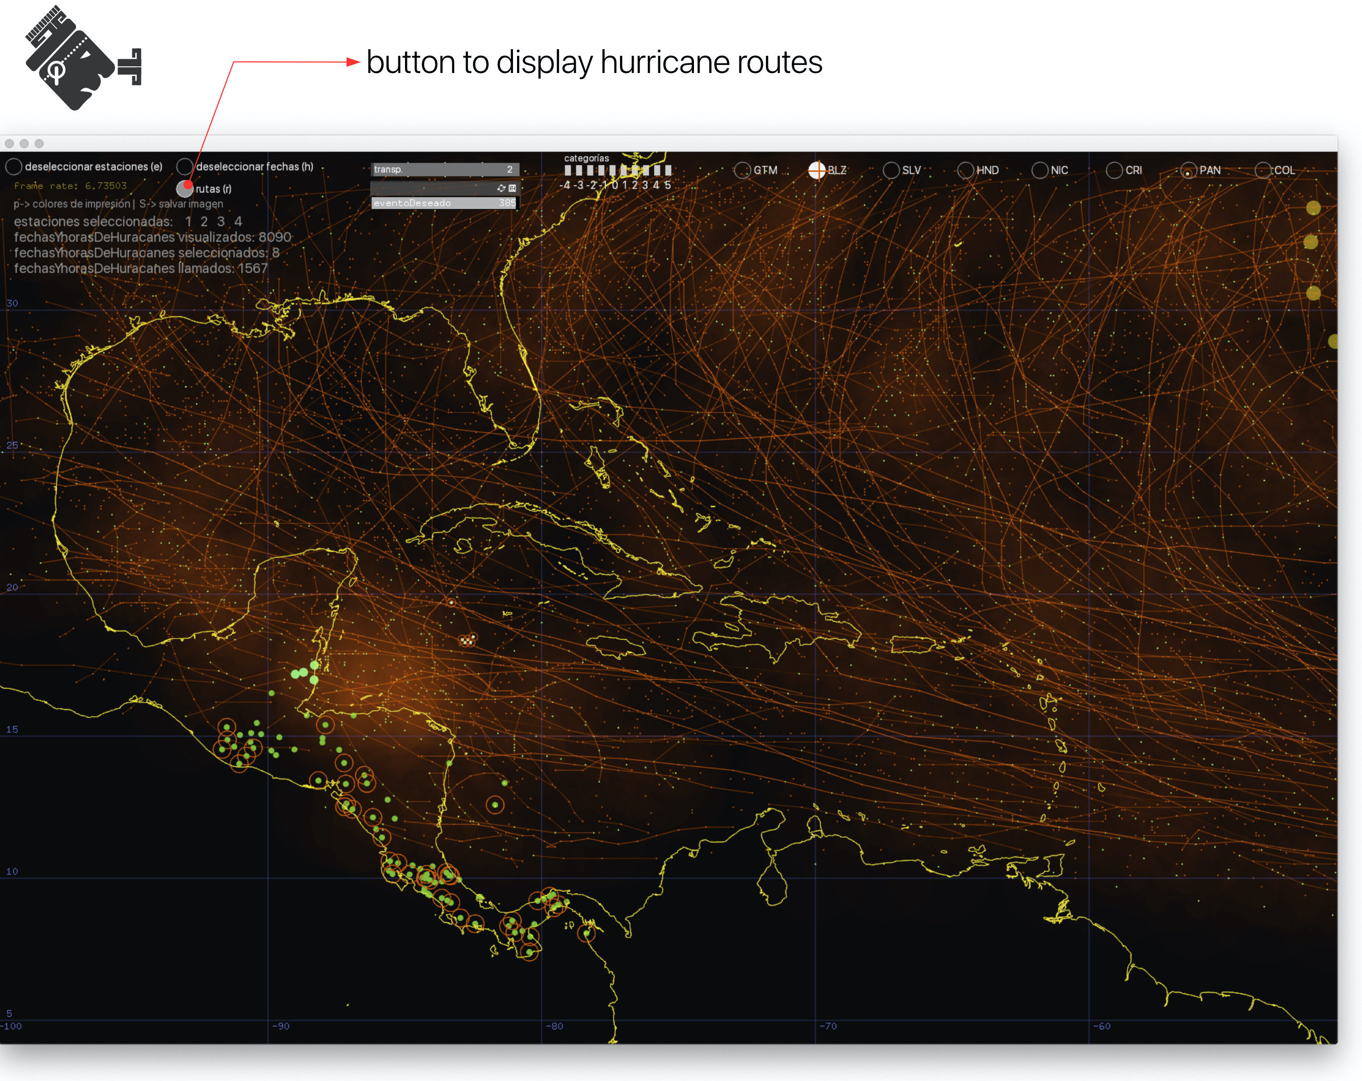Select the CRI country radio
Viewport: 1362px width, 1081px height.
click(x=1114, y=171)
